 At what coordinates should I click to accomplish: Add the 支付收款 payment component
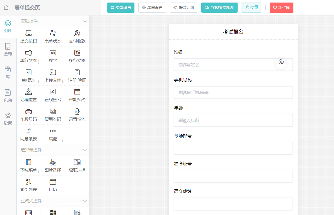pos(77,37)
